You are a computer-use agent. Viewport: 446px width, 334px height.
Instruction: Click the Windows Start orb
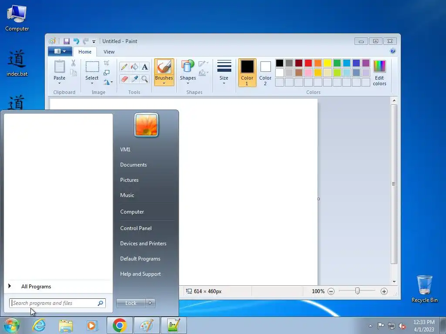pyautogui.click(x=12, y=325)
